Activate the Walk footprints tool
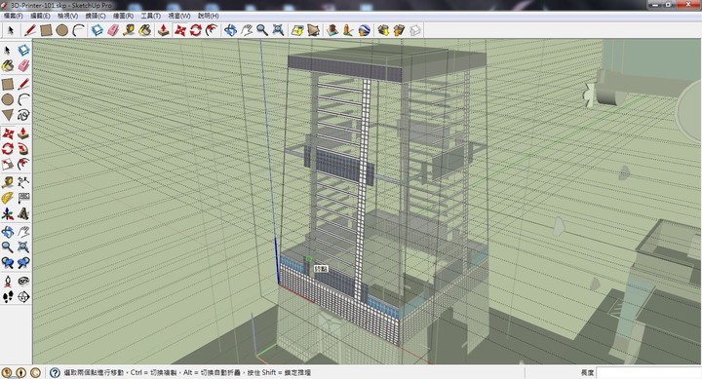 8,296
